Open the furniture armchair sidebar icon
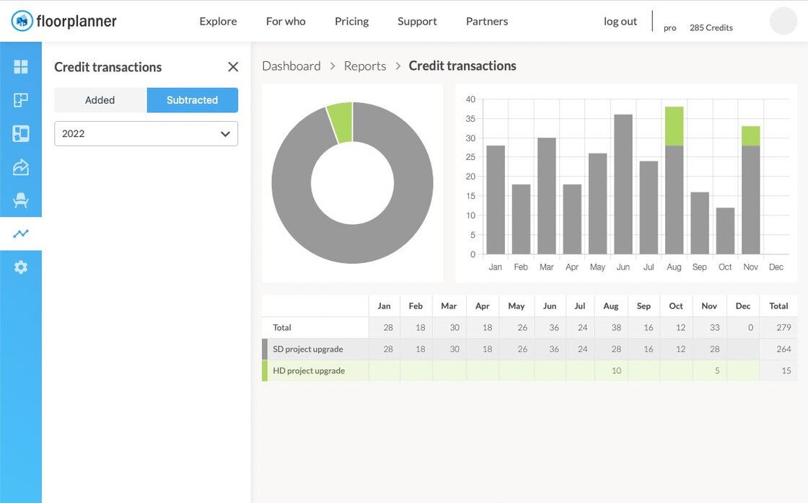The height and width of the screenshot is (503, 808). (x=21, y=200)
